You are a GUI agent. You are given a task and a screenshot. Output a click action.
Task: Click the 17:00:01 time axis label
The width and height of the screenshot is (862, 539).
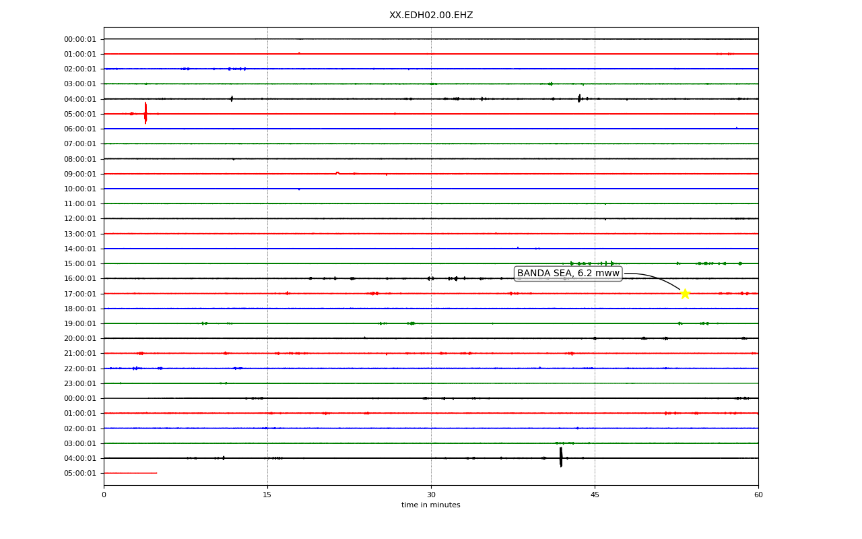[80, 294]
